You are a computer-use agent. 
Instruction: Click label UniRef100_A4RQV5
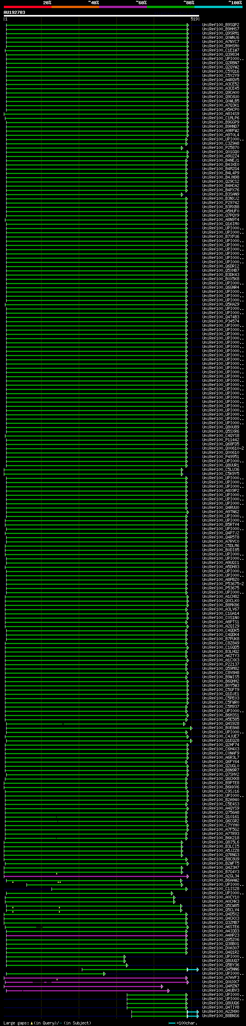[221, 80]
